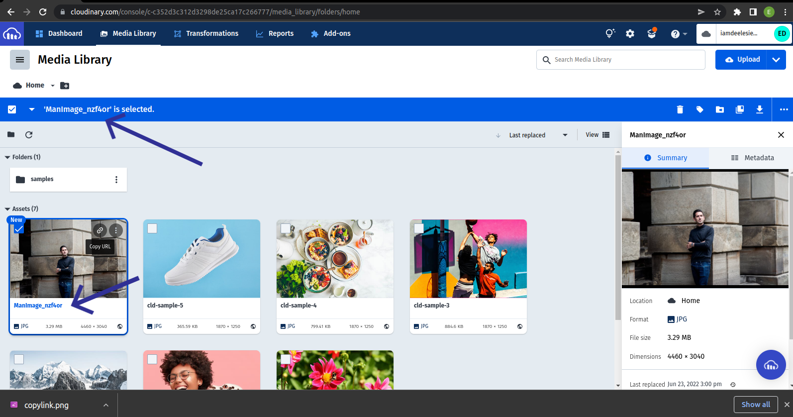Switch to the Metadata tab
Screen dimensions: 793x417
pos(752,158)
